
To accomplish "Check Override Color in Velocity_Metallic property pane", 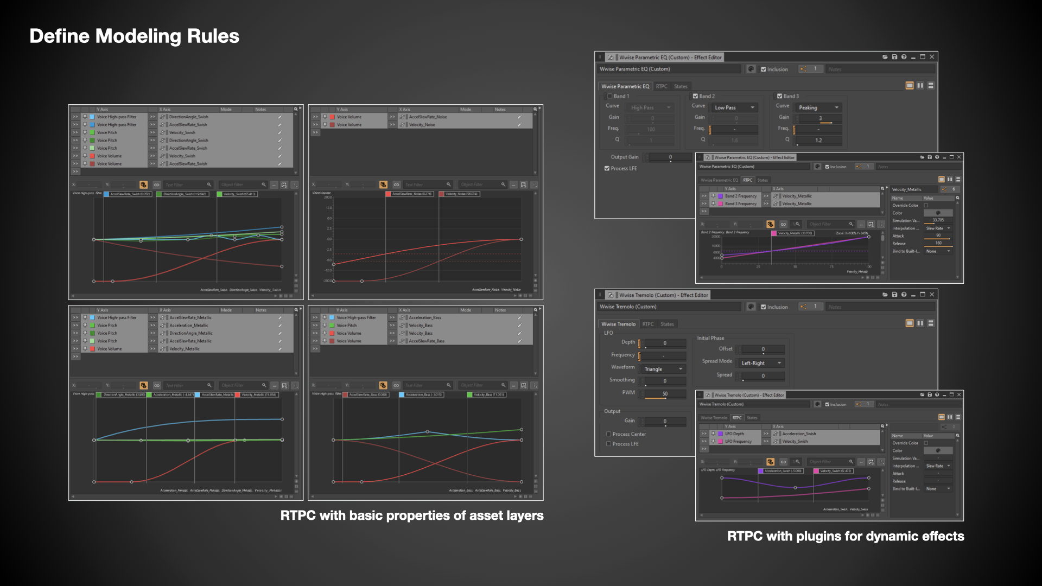I will point(926,205).
